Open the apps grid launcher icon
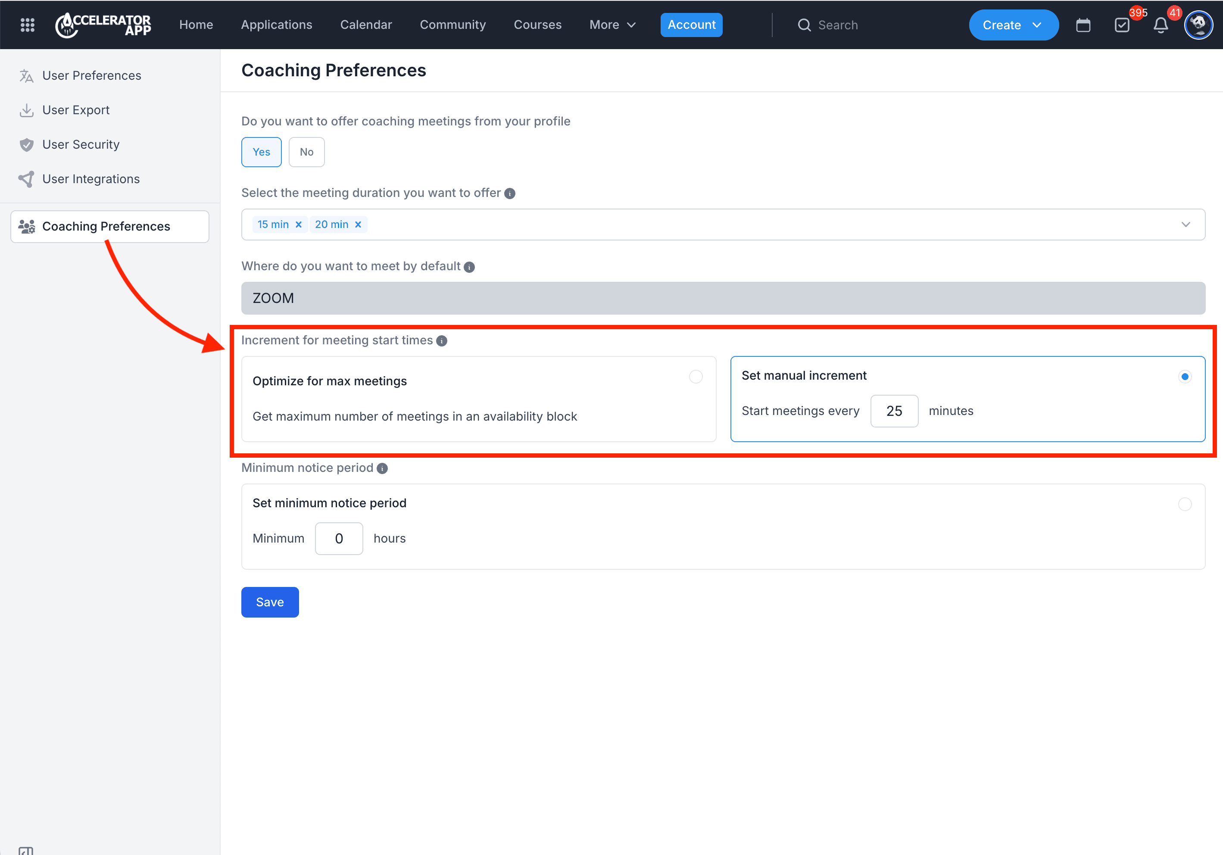Viewport: 1223px width, 855px height. tap(27, 25)
